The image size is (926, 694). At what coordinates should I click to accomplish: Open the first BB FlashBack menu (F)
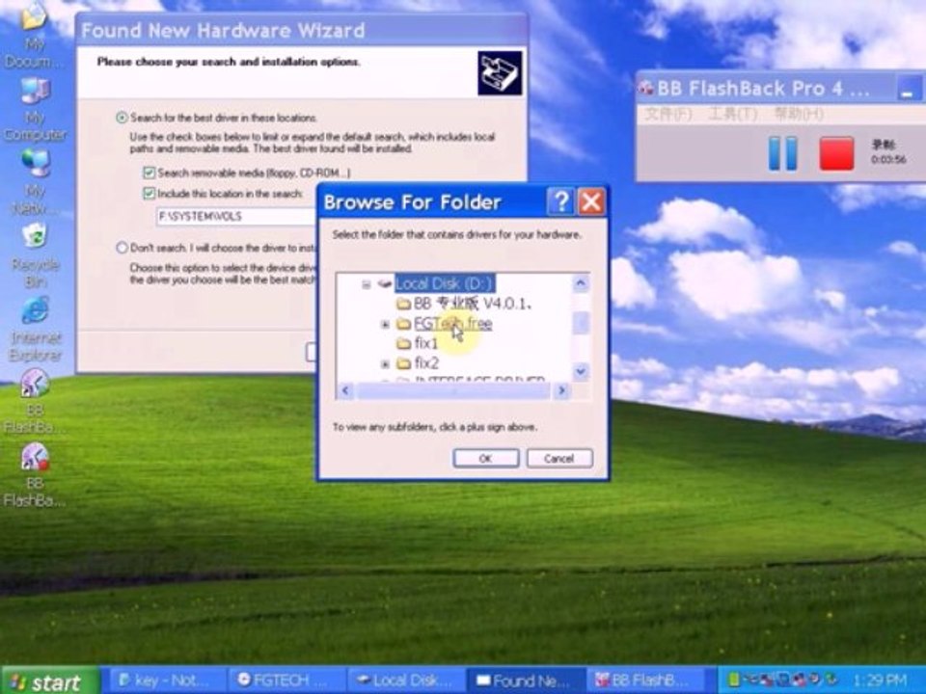click(667, 114)
